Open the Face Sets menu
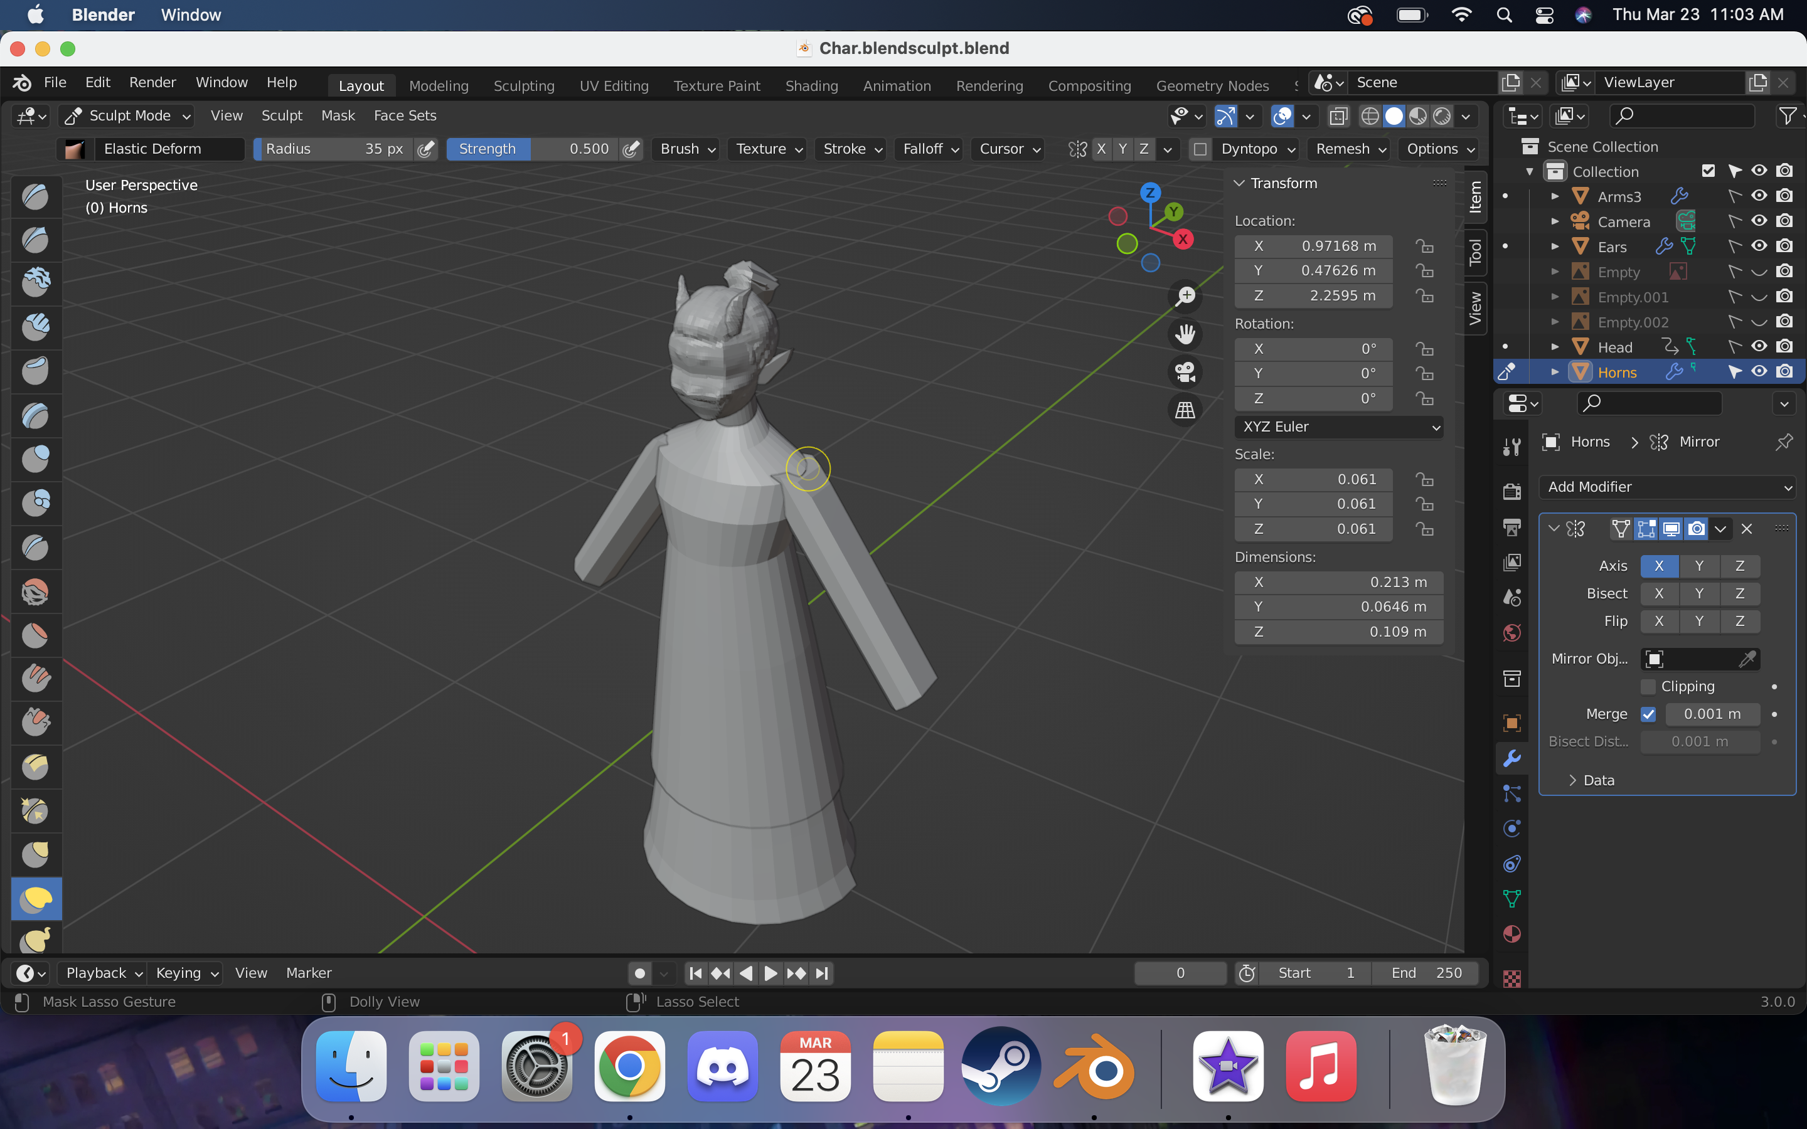This screenshot has width=1807, height=1129. (405, 116)
